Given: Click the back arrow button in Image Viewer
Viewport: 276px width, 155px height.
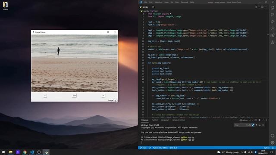Looking at the screenshot, I should (45, 96).
